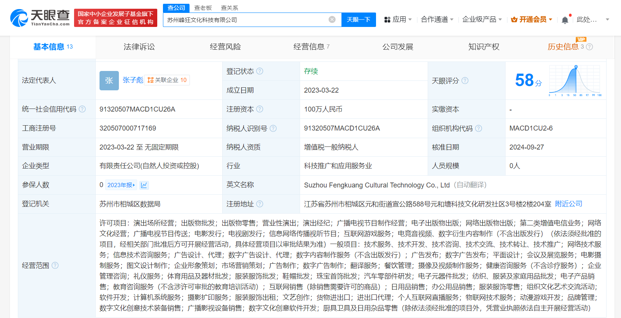
Task: Open the 知识产权 tab
Action: [x=484, y=47]
